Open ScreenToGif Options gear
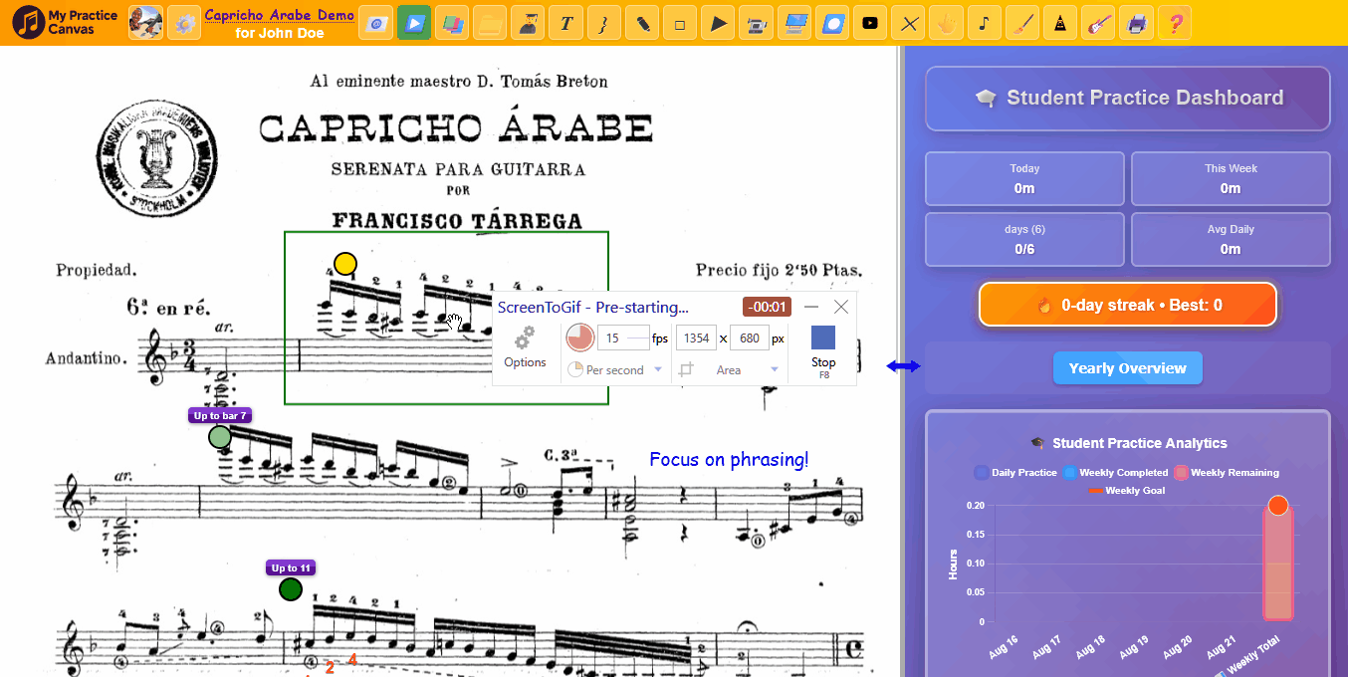Image resolution: width=1348 pixels, height=677 pixels. coord(525,347)
